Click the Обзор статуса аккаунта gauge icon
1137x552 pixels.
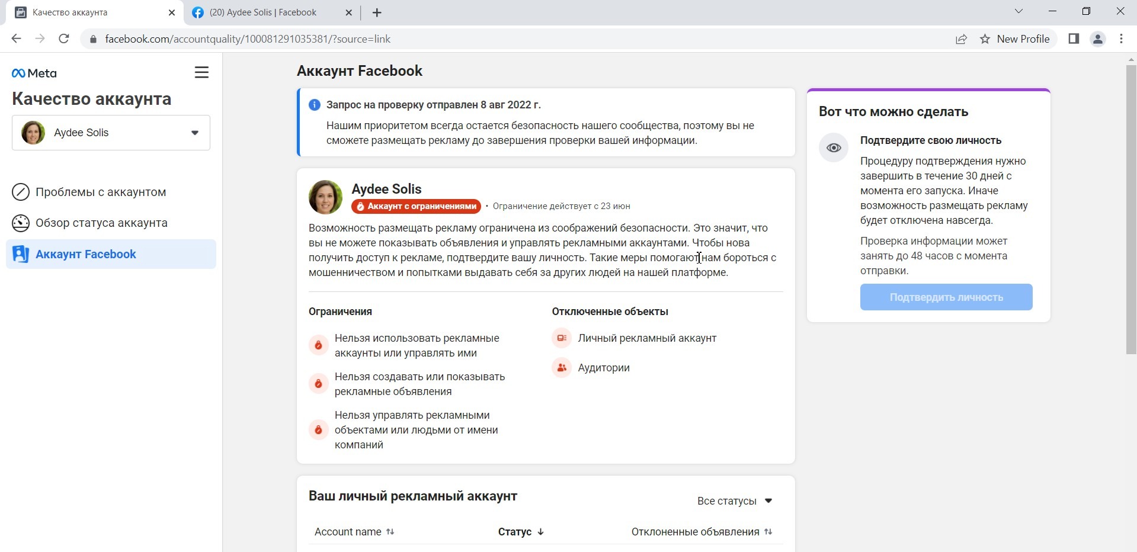21,223
